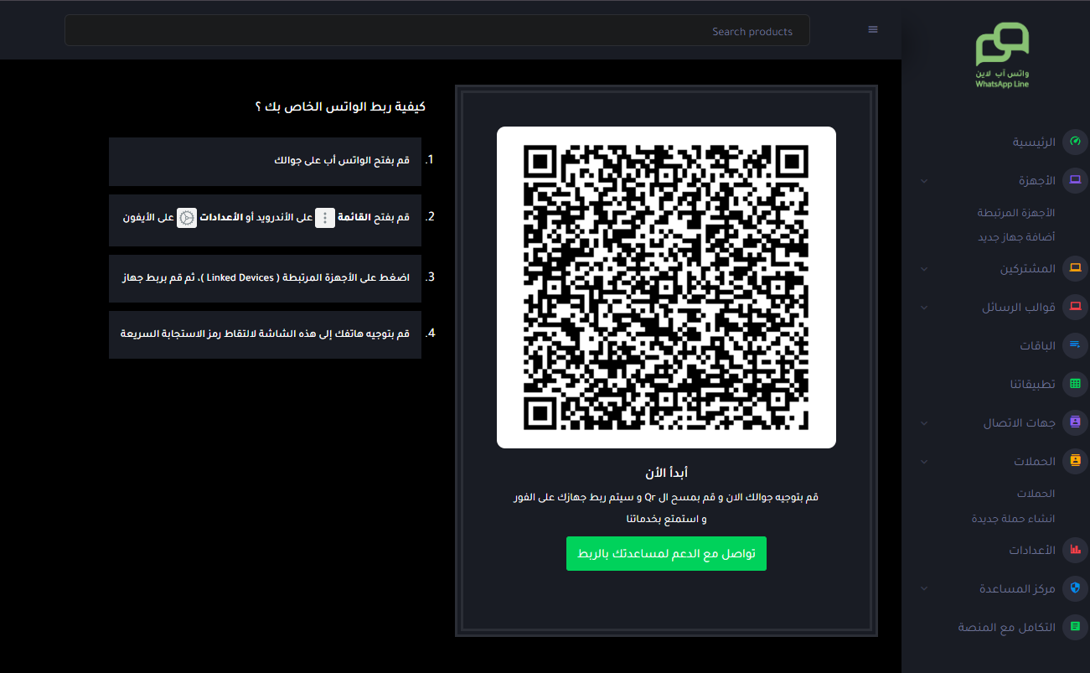Click the laptop icon beside الأجهزة
Image resolution: width=1090 pixels, height=673 pixels.
pyautogui.click(x=1074, y=180)
